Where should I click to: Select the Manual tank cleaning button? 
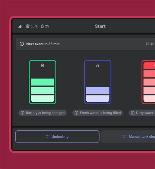click(128, 137)
